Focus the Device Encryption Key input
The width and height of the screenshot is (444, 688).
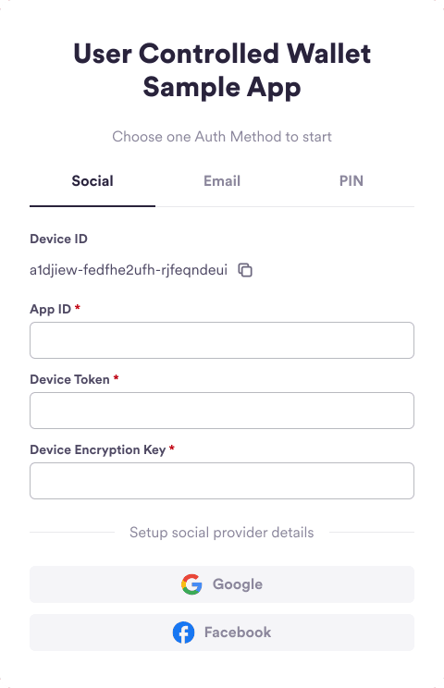point(222,481)
